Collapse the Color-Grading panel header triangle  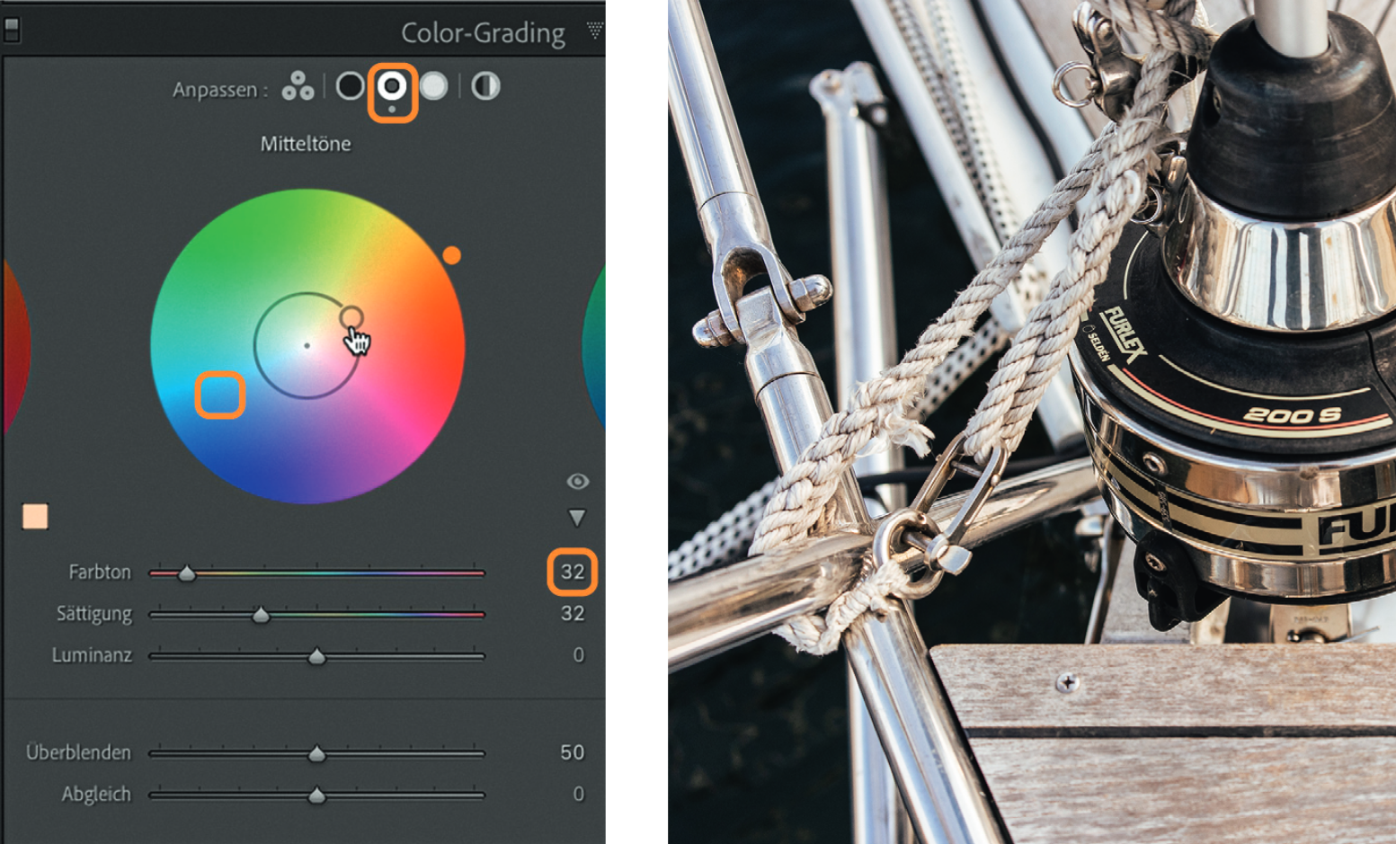click(594, 31)
